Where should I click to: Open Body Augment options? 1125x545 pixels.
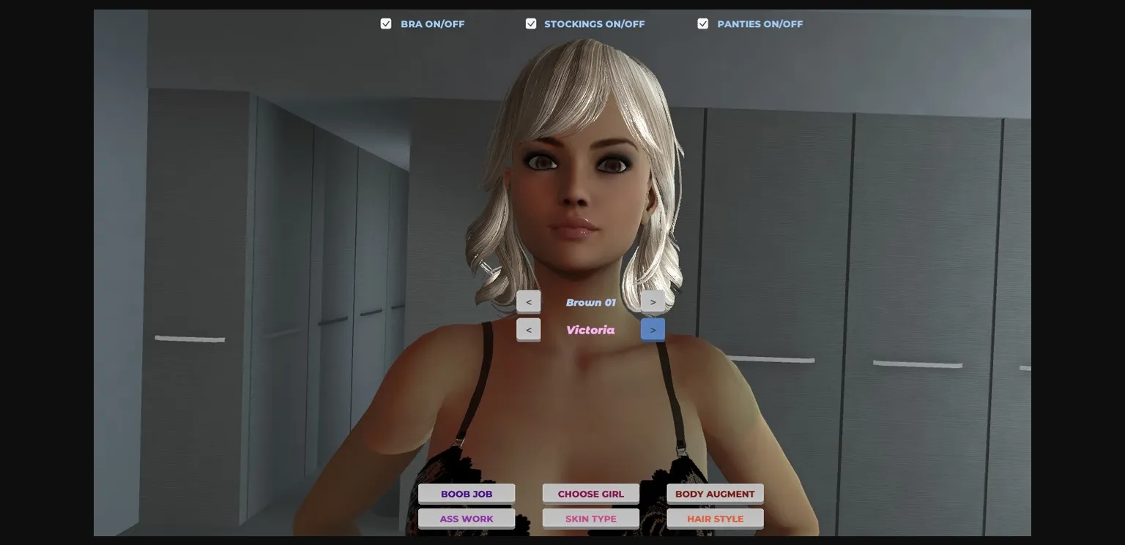pos(715,493)
